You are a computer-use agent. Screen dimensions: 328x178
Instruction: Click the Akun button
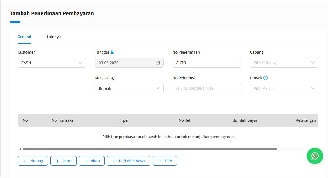coord(92,161)
